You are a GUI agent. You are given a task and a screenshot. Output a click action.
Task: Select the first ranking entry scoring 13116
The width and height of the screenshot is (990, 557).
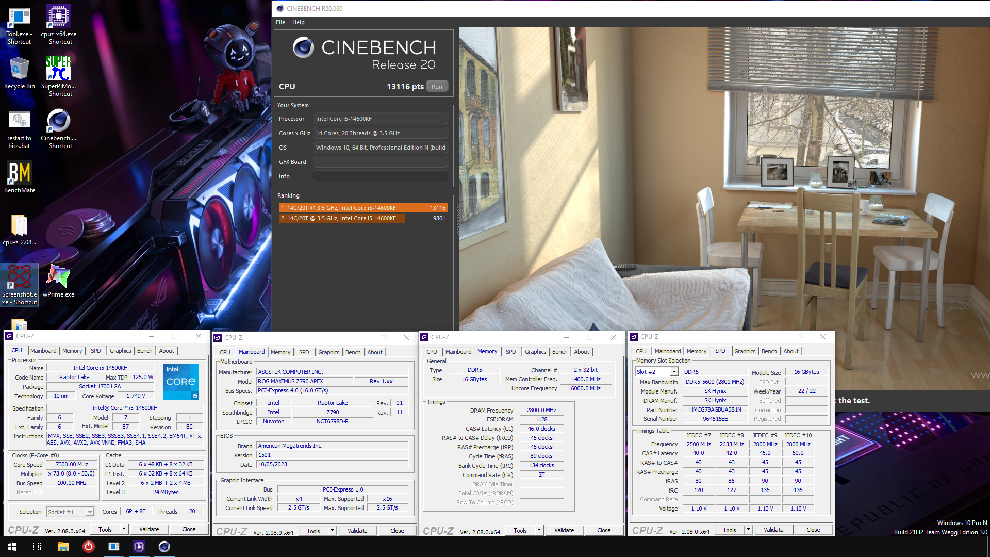tap(363, 208)
